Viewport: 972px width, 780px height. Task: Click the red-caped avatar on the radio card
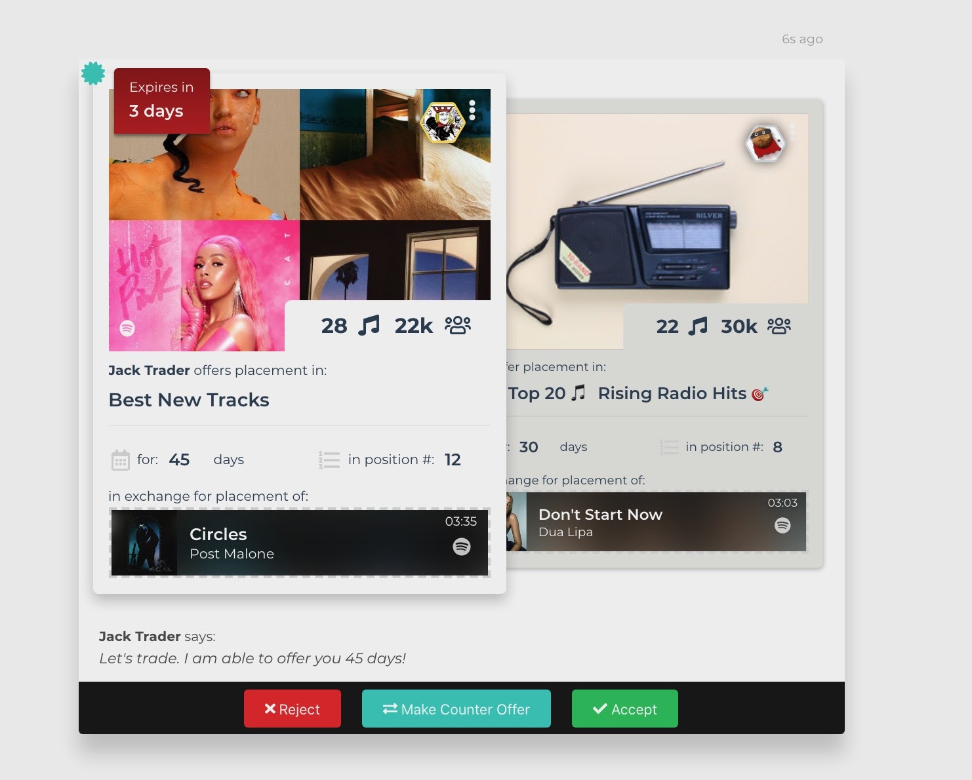pyautogui.click(x=765, y=142)
